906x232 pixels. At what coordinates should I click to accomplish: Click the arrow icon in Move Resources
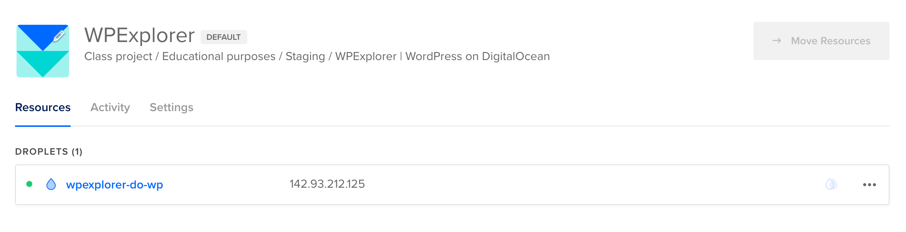coord(776,41)
